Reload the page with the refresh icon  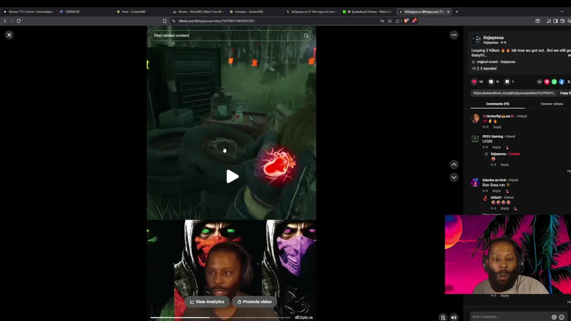19,21
